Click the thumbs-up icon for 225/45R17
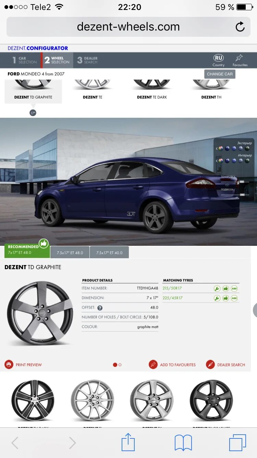This screenshot has width=257, height=458. click(225, 298)
